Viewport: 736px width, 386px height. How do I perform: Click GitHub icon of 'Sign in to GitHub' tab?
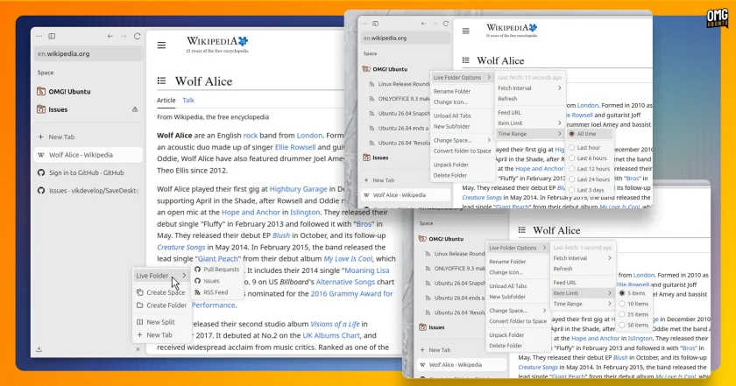click(41, 172)
